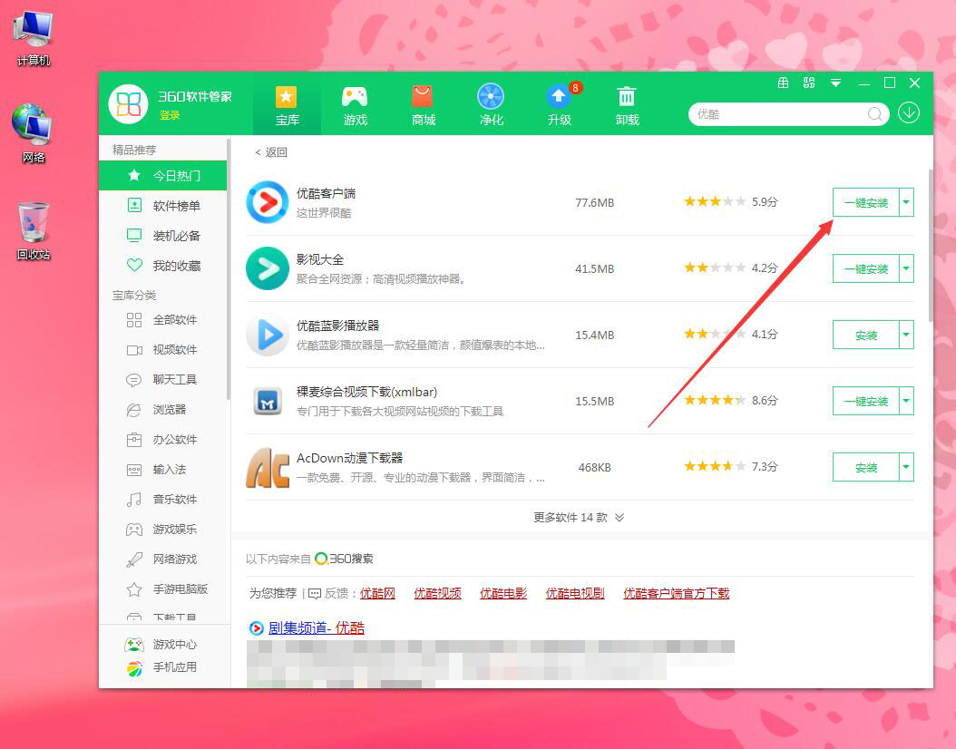Click the skin/apps grid icon in title bar
Screen dimensions: 956x749
(x=809, y=83)
